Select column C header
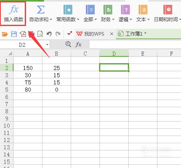181x168 pixels. tap(85, 54)
